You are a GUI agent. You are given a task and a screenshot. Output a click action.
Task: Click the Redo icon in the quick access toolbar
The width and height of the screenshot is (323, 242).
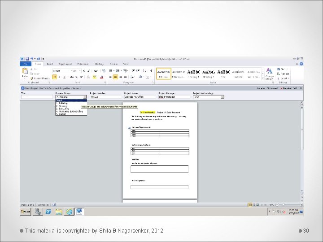[39, 59]
